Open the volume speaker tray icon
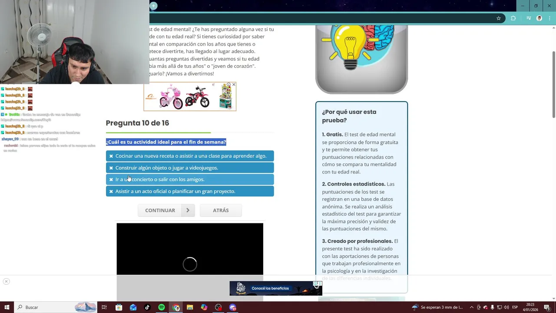The image size is (556, 313). tap(506, 307)
